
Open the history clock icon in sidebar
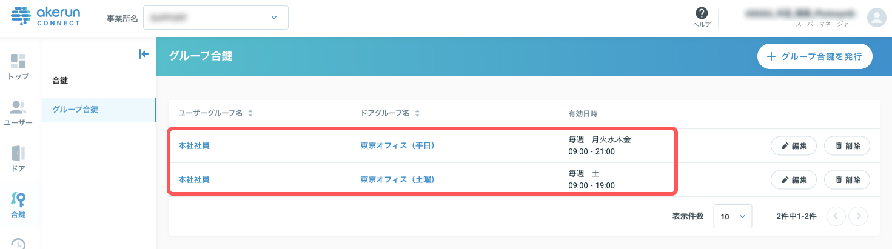[18, 244]
